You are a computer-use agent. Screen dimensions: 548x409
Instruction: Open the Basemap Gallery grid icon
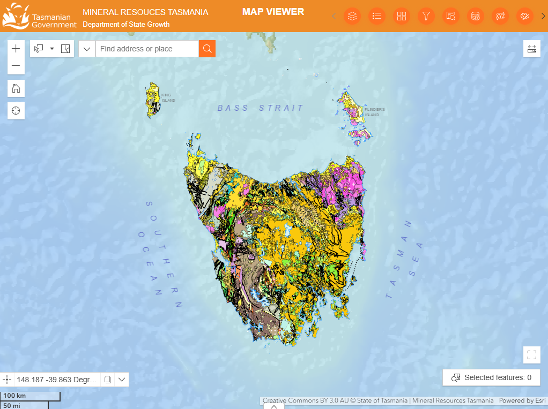coord(402,16)
